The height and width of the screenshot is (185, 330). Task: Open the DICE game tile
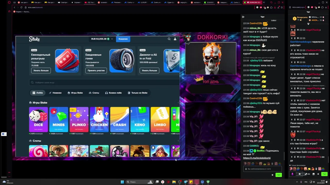[38, 119]
